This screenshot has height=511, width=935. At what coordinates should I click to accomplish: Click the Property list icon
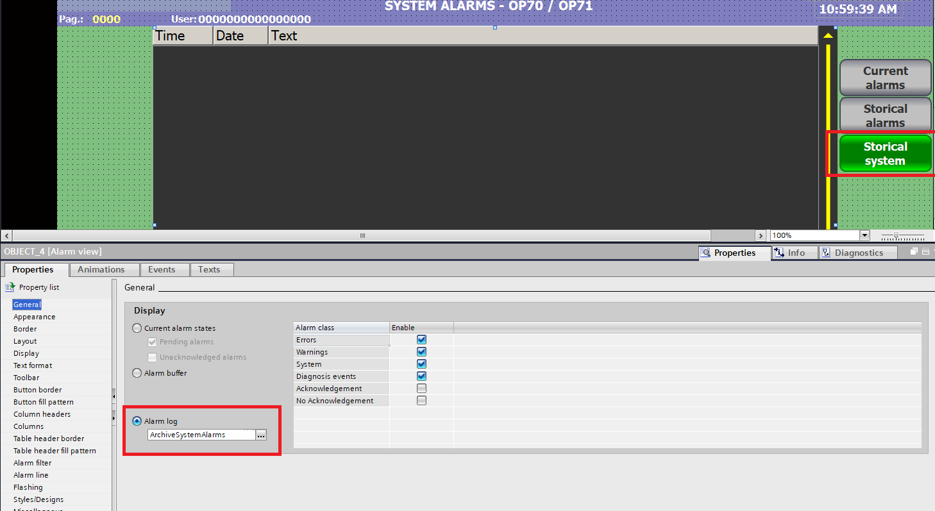(10, 287)
